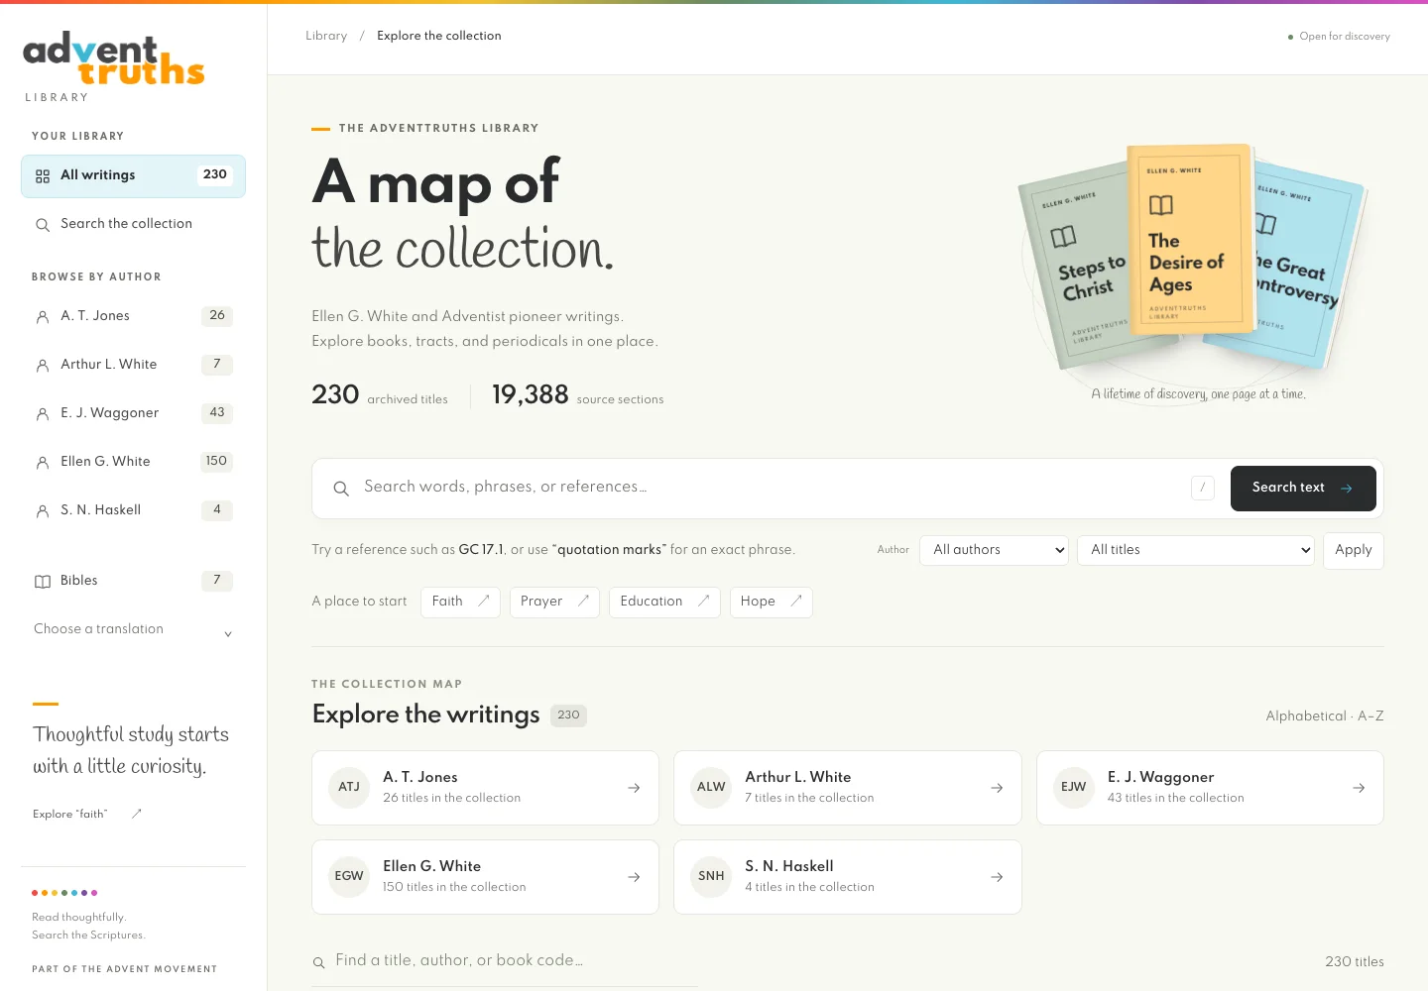This screenshot has width=1428, height=991.
Task: Open the All titles dropdown
Action: tap(1197, 550)
